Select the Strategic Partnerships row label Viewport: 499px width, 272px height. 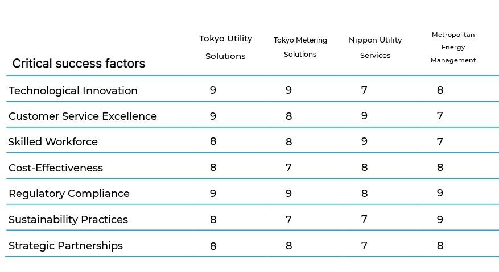click(65, 245)
